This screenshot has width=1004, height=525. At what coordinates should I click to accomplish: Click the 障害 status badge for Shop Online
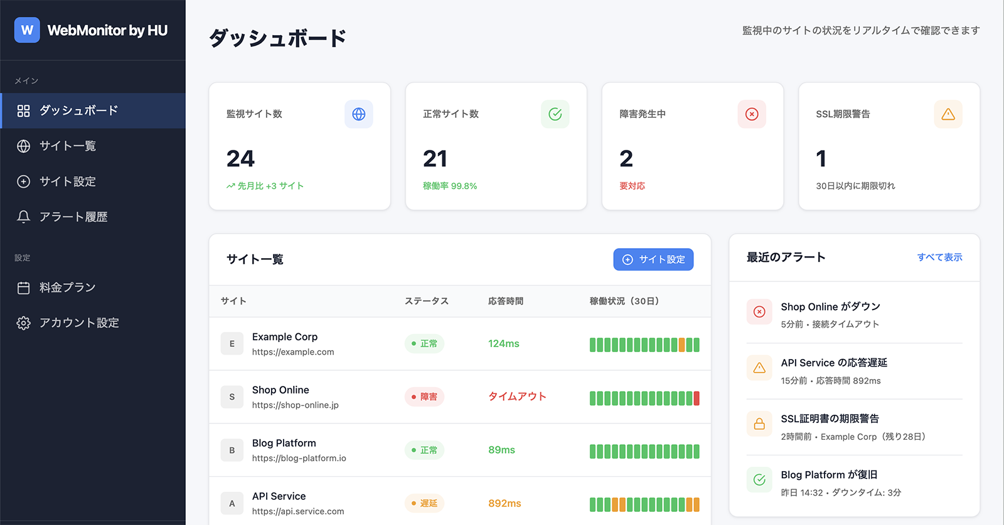[424, 397]
